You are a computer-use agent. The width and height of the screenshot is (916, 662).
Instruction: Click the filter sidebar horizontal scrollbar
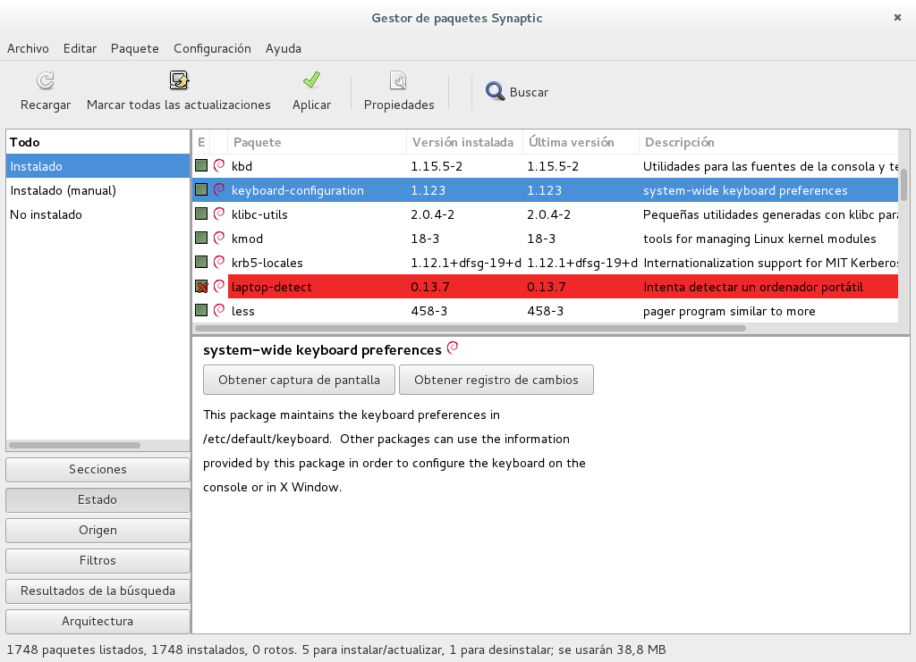(75, 445)
